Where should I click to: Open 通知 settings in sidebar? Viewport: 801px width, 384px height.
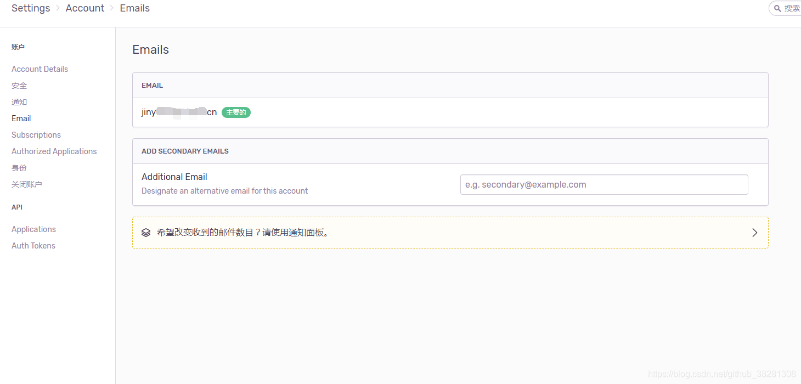point(19,102)
